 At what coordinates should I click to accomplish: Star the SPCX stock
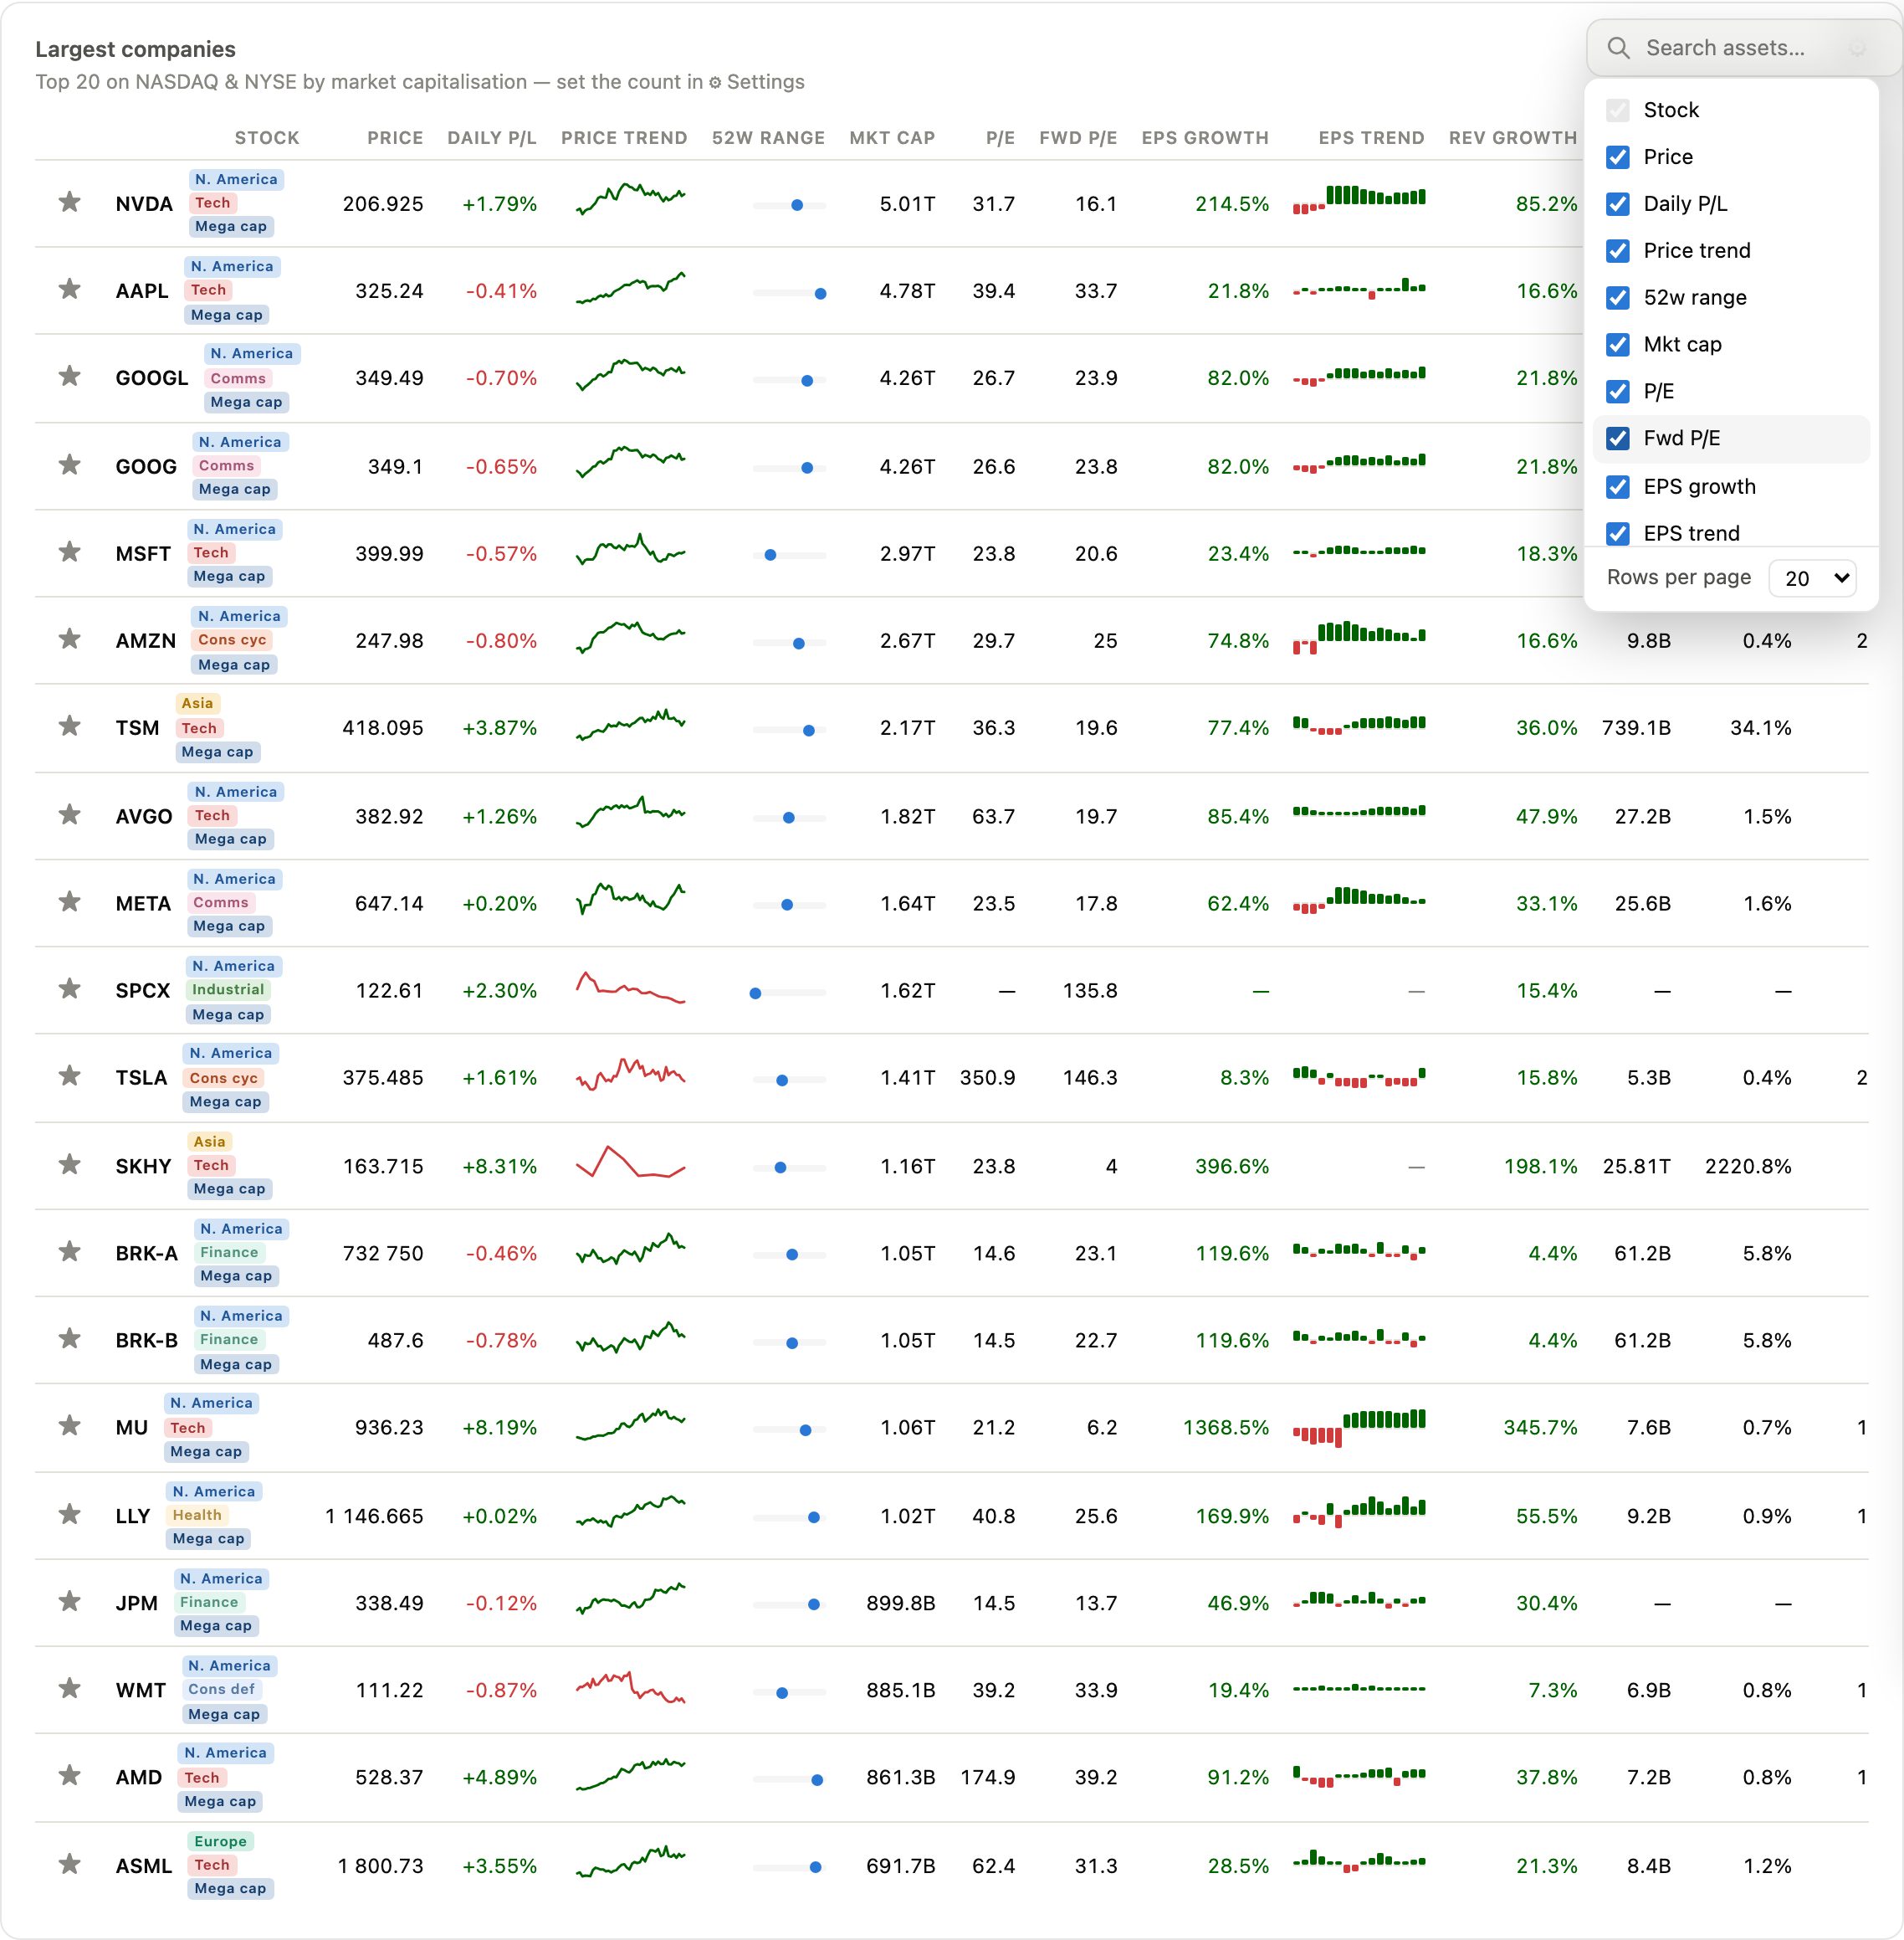pyautogui.click(x=69, y=989)
